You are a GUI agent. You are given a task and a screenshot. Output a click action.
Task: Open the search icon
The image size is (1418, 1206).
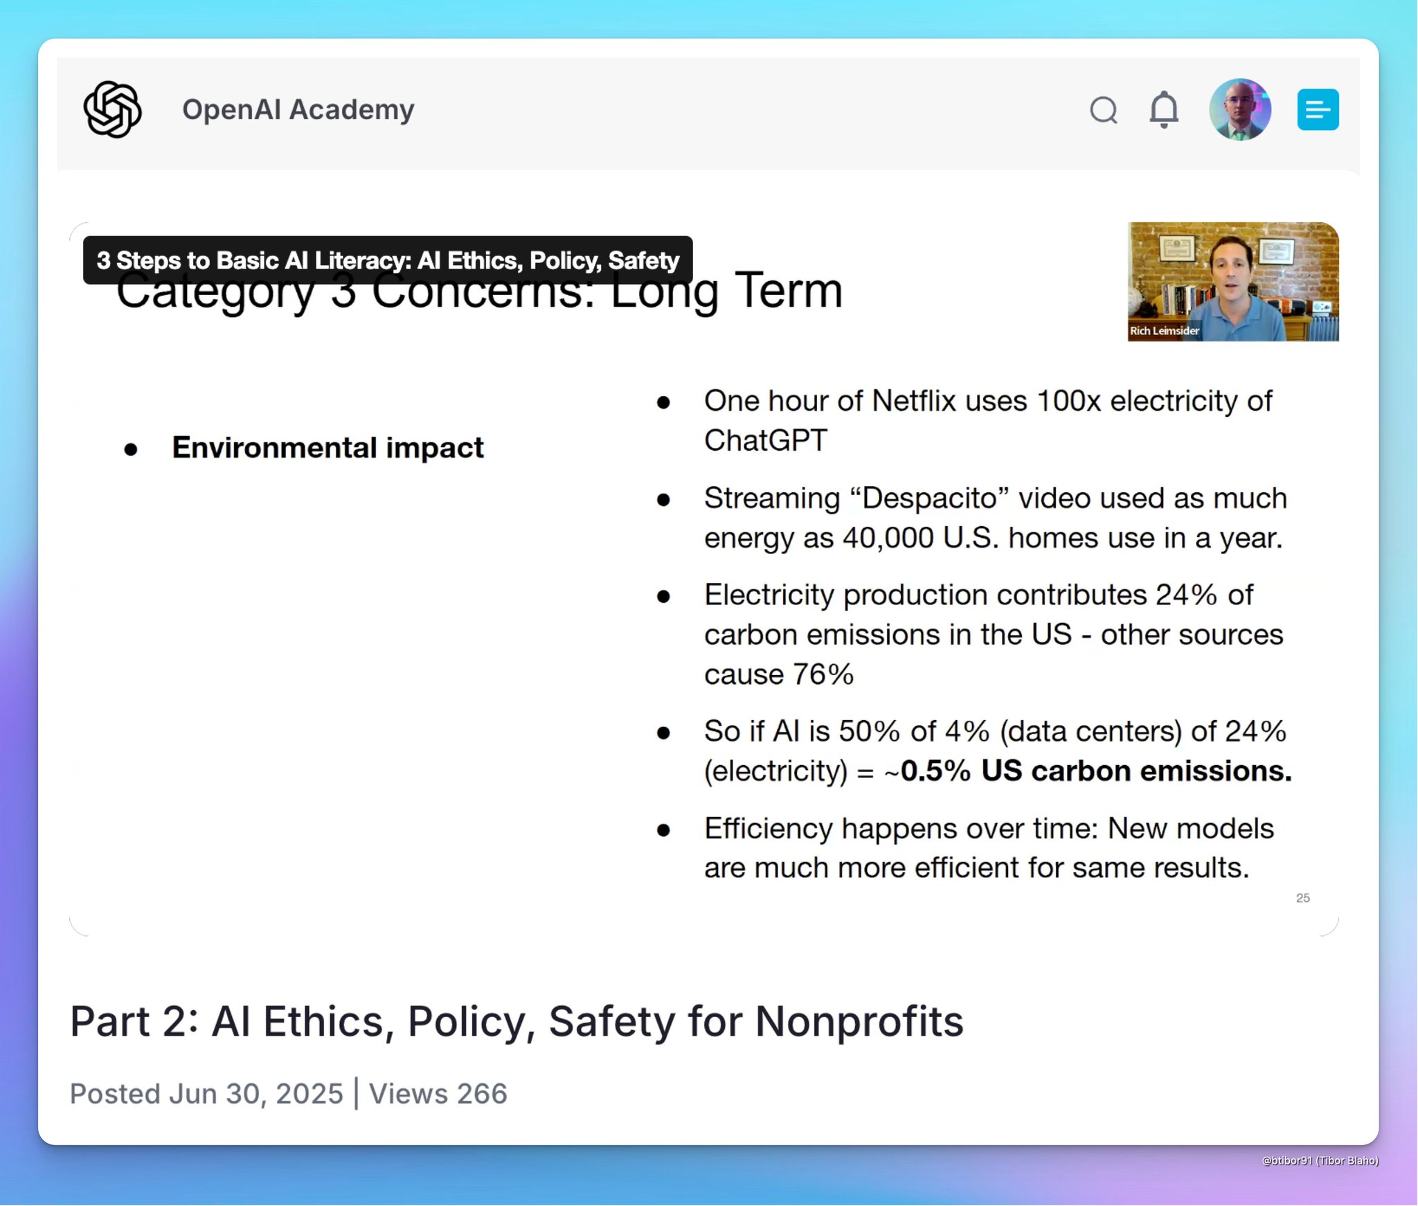click(x=1103, y=109)
